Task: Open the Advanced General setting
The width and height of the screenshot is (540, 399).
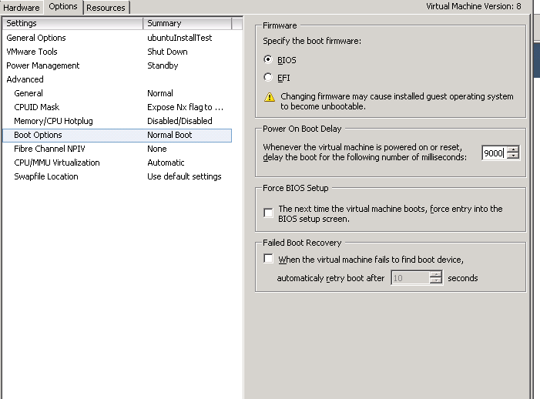Action: 117,93
